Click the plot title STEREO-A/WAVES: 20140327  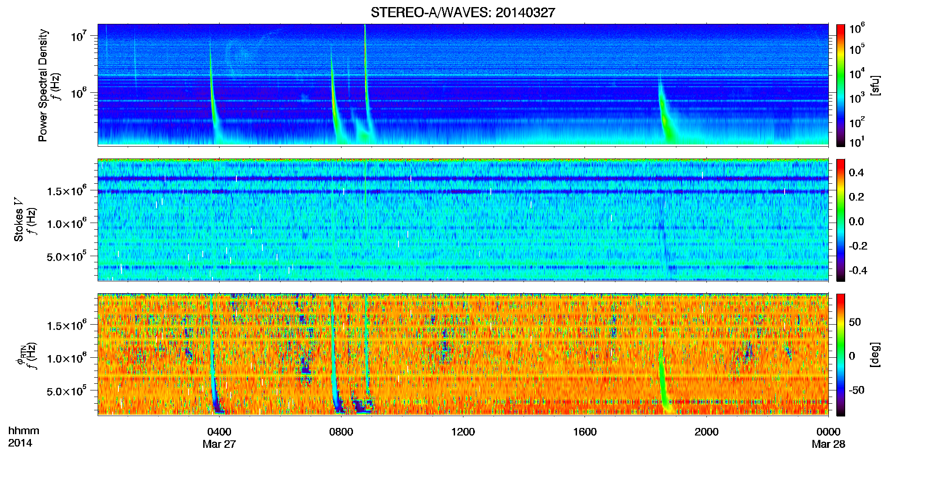click(x=463, y=12)
